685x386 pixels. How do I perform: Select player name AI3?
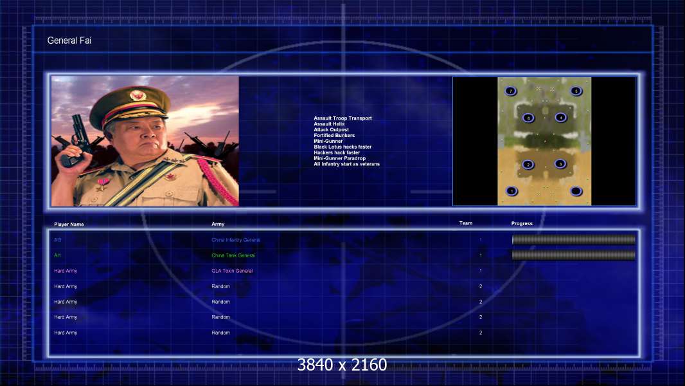58,240
